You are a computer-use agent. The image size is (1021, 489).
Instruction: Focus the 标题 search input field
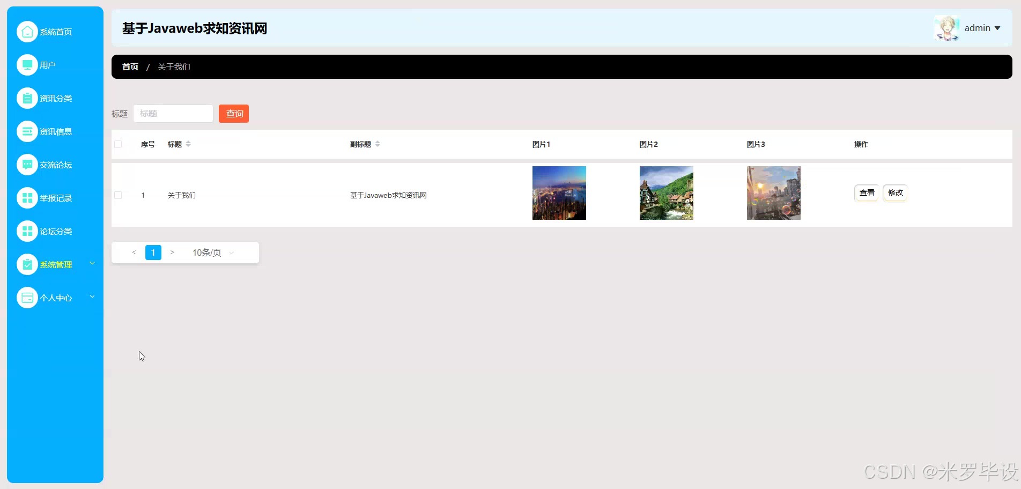pyautogui.click(x=173, y=114)
